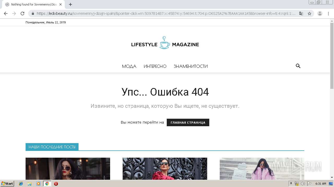
Task: Click the Упс... Ошибка 404 heading
Action: click(165, 92)
